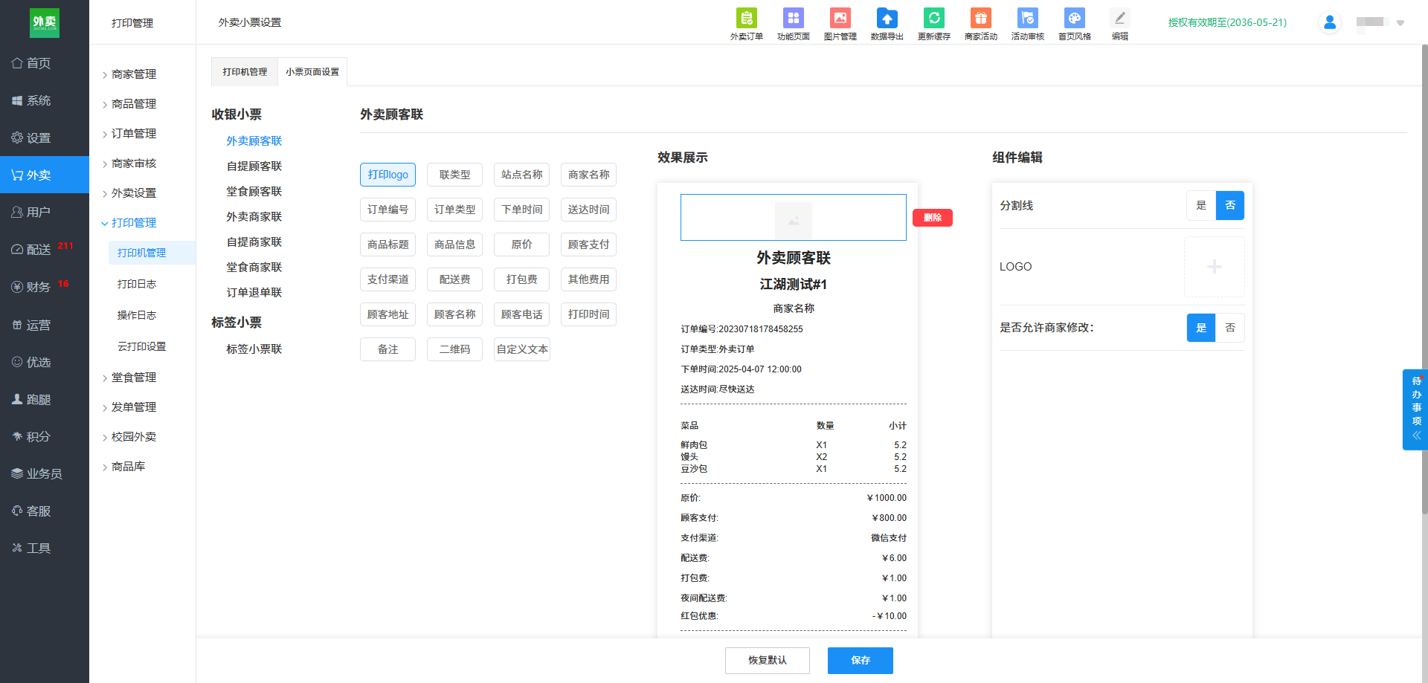1428x683 pixels.
Task: Select 外卖 in the left sidebar
Action: click(x=45, y=175)
